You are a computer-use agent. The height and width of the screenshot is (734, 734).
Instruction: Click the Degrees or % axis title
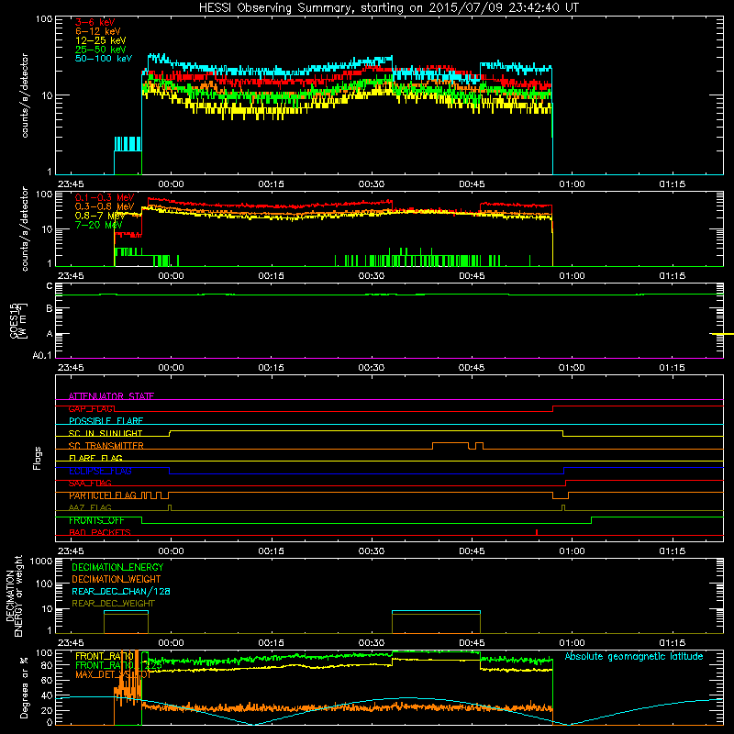pos(24,687)
